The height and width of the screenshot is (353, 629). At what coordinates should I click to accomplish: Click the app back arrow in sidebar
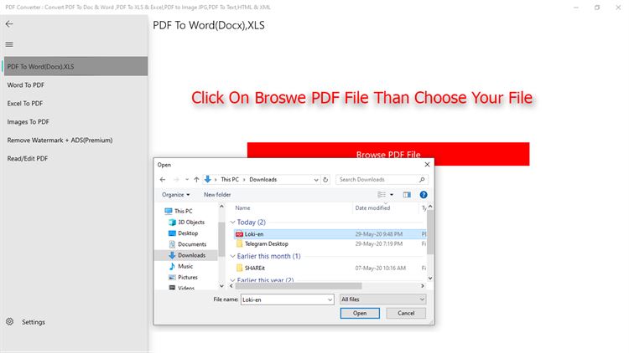(x=9, y=24)
